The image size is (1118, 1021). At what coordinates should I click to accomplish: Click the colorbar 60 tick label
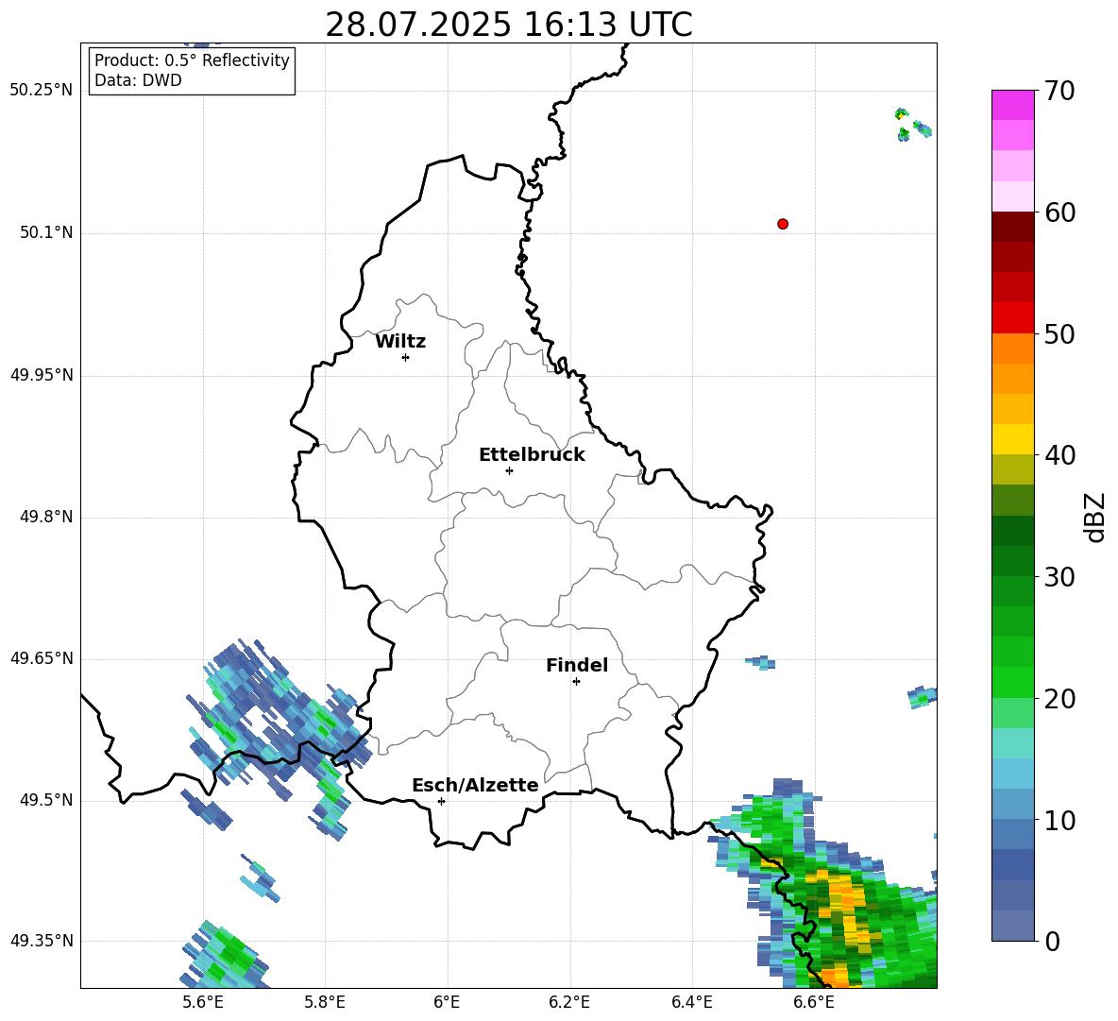(x=1060, y=213)
